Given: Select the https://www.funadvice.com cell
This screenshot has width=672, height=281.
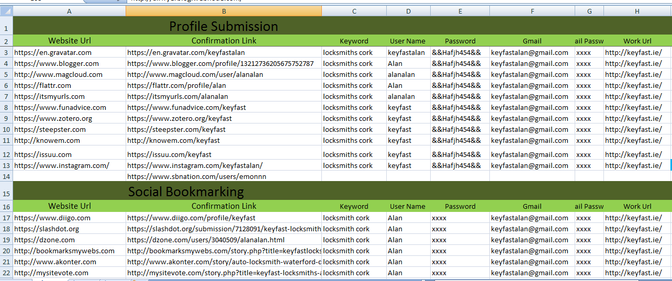Looking at the screenshot, I should pyautogui.click(x=70, y=107).
